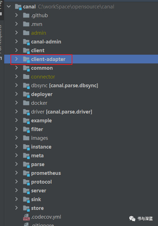Screen dimensions: 158x226
Task: Expand the server module arrow
Action: click(x=16, y=190)
